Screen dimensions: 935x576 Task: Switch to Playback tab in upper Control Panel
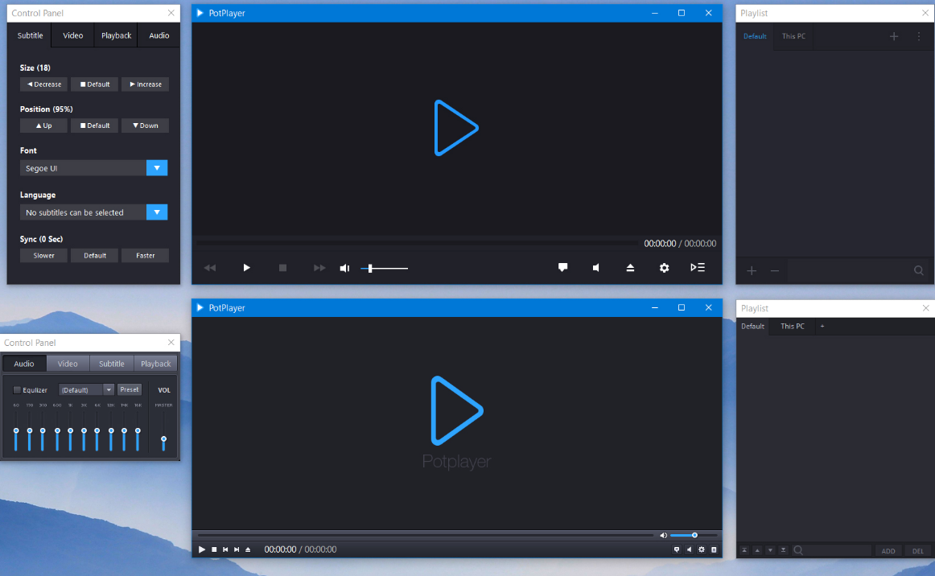(x=117, y=35)
